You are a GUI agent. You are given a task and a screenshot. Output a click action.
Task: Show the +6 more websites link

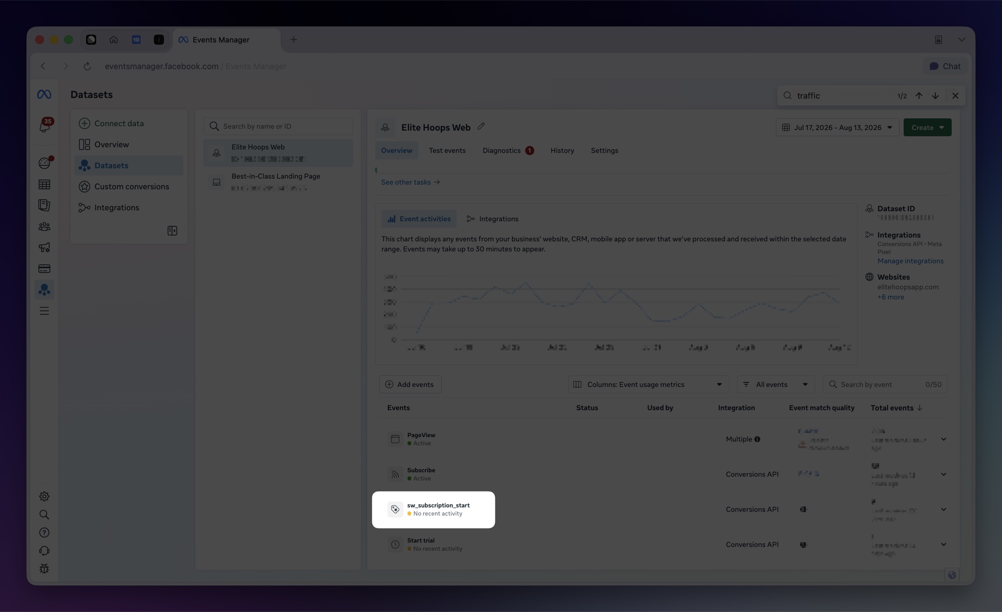(x=891, y=297)
